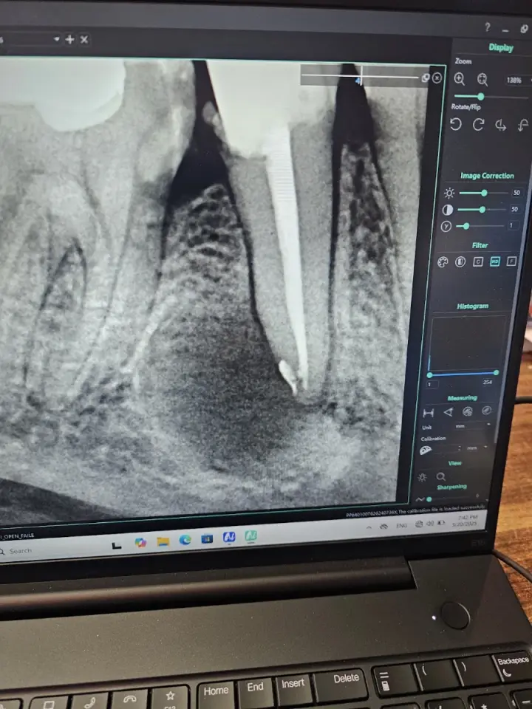Click the Histogram heading
This screenshot has height=709, width=532.
[472, 306]
